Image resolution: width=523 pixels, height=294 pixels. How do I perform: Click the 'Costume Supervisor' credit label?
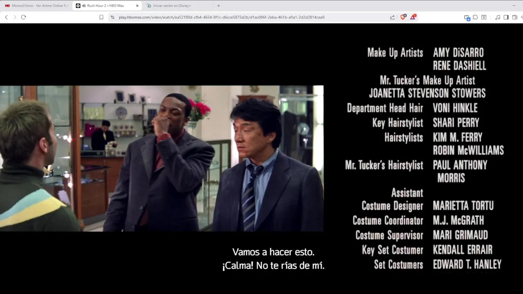(389, 235)
